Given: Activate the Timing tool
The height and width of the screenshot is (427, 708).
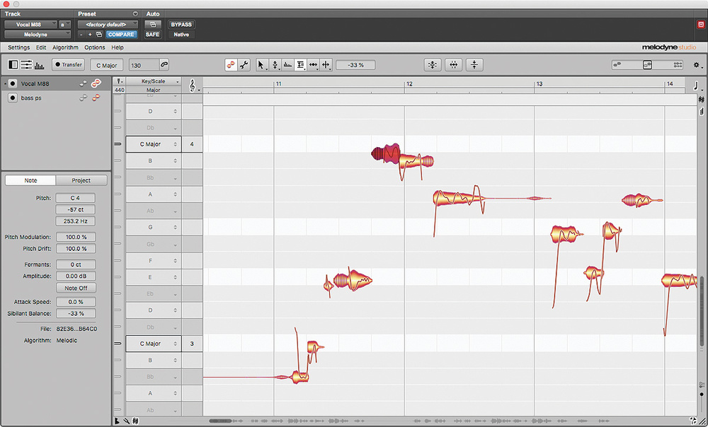Looking at the screenshot, I should click(x=312, y=64).
